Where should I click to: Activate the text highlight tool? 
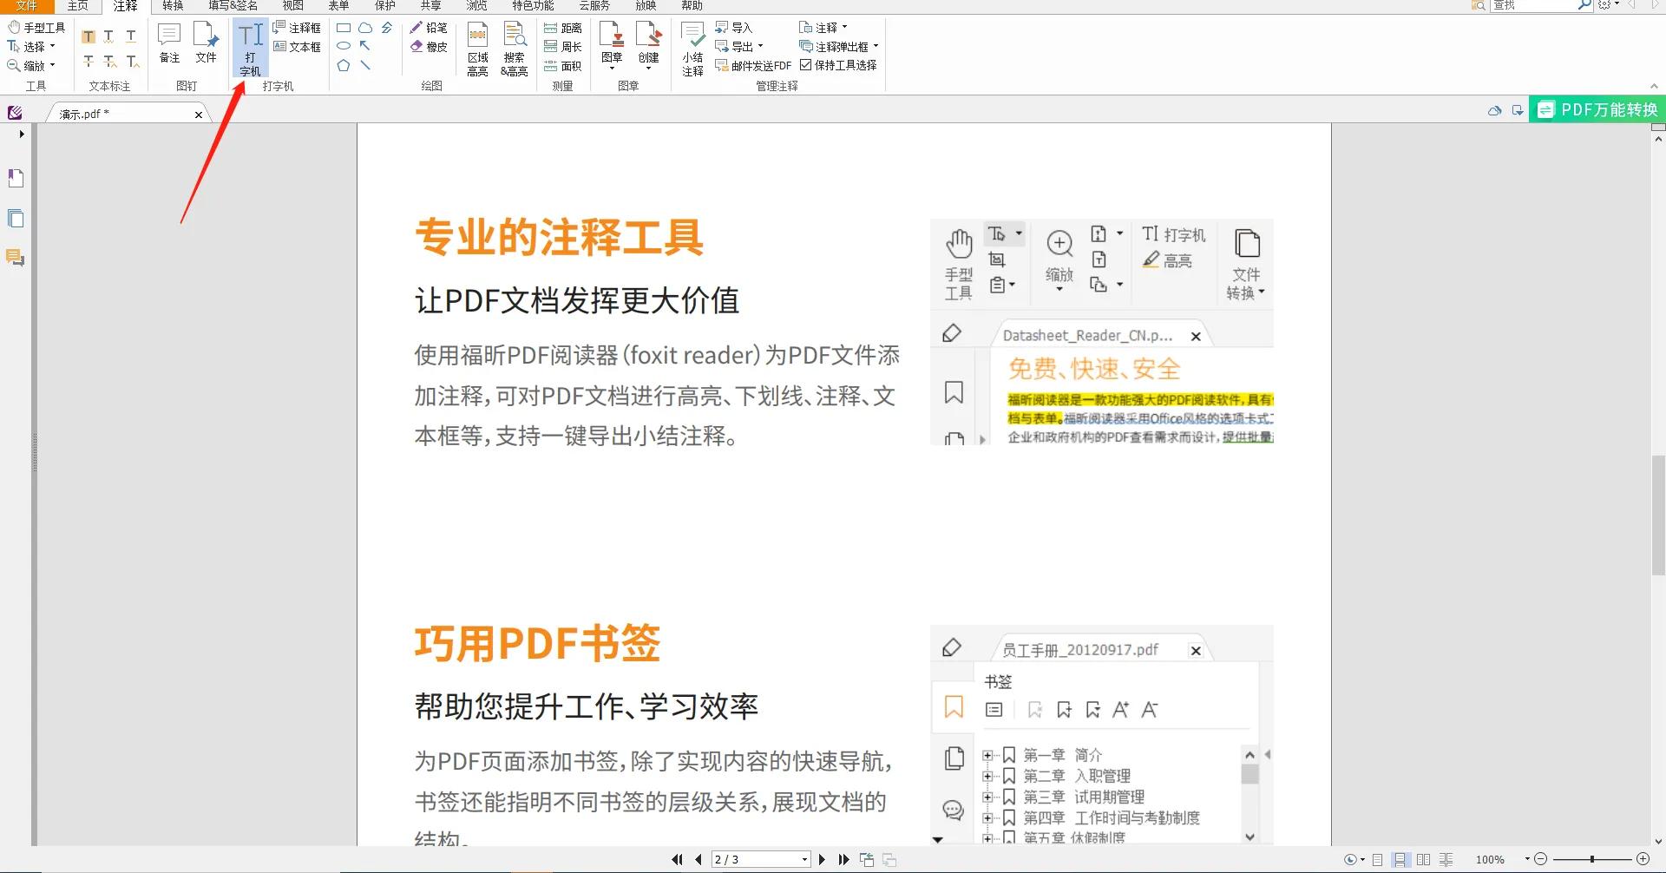[89, 36]
